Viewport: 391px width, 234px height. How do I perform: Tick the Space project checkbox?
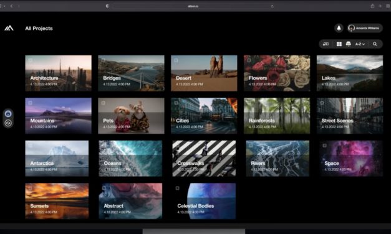point(324,146)
